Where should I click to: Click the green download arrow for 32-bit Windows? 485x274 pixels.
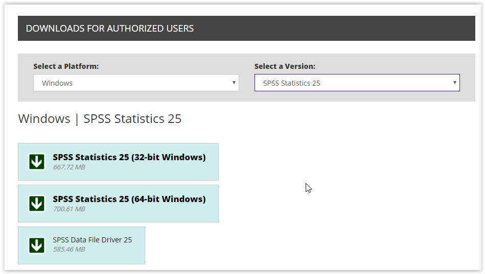[x=37, y=162]
